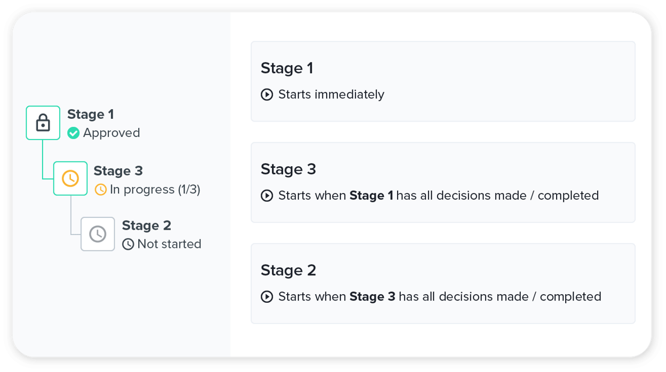Select Stage 3 label in the stage tree
Image resolution: width=666 pixels, height=372 pixels.
pyautogui.click(x=118, y=171)
